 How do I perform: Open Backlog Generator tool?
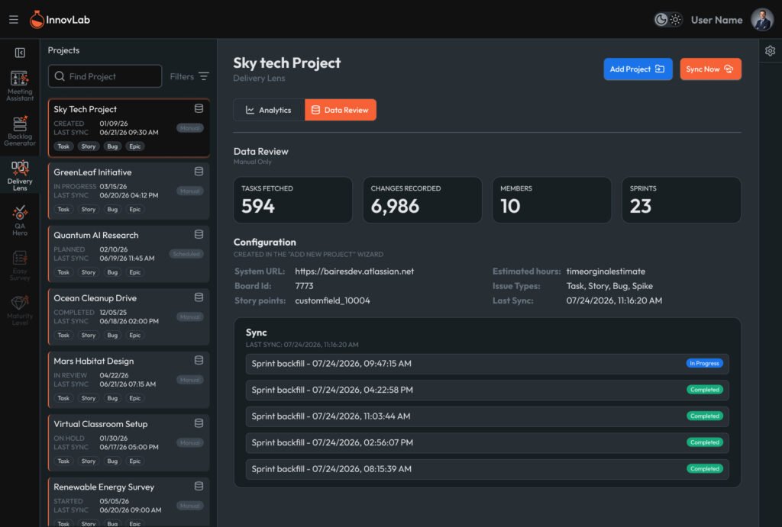[x=20, y=130]
